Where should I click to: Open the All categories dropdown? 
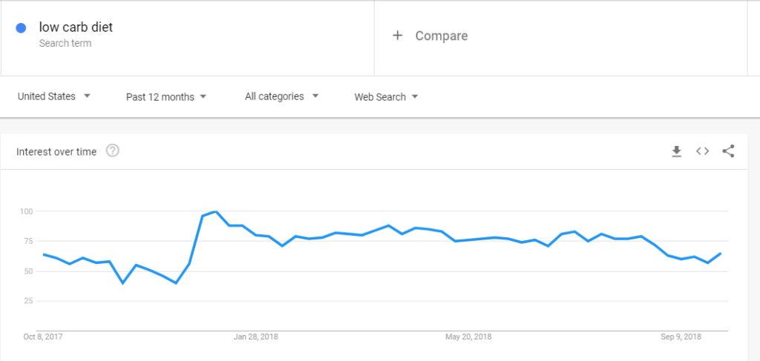(x=281, y=96)
